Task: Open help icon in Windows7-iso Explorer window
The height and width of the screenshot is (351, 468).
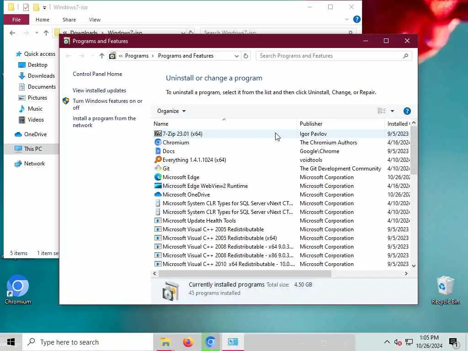Action: [x=356, y=19]
